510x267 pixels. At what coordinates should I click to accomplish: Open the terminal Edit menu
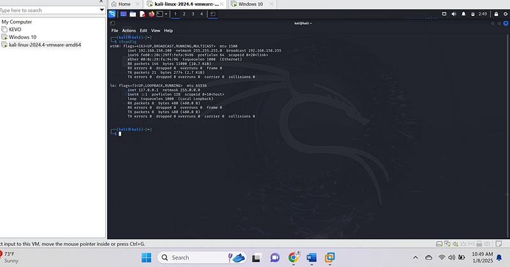coord(143,31)
